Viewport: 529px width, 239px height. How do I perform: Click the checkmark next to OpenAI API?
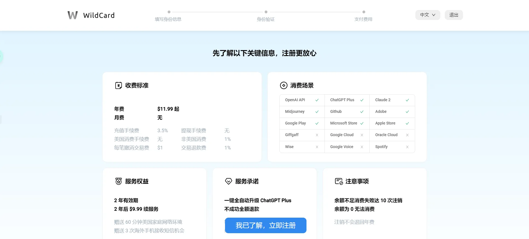(317, 100)
